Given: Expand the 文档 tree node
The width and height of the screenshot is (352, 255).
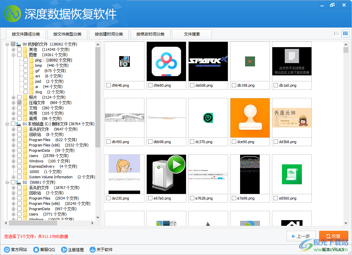Looking at the screenshot, I should coord(14,108).
